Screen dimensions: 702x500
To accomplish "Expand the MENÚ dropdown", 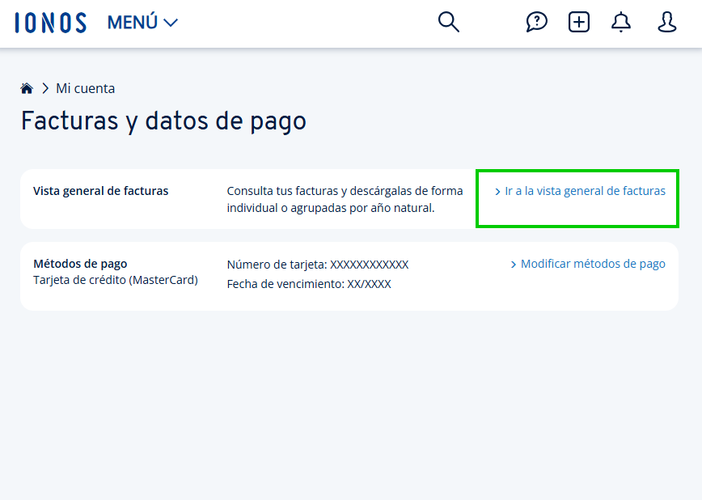I will [x=132, y=22].
